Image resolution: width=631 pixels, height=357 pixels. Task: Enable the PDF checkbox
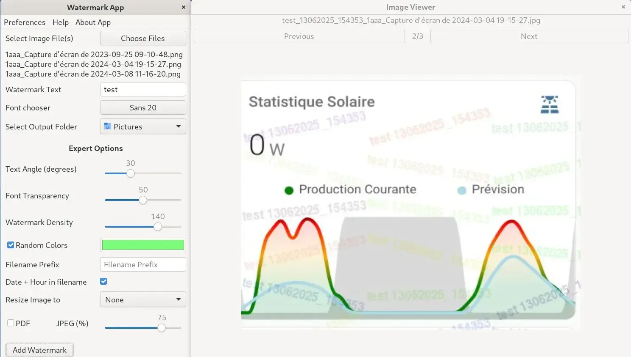coord(11,323)
